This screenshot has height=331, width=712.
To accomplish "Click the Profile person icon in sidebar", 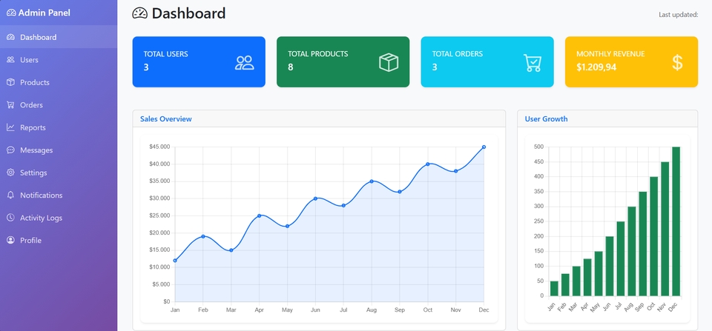I will click(10, 241).
